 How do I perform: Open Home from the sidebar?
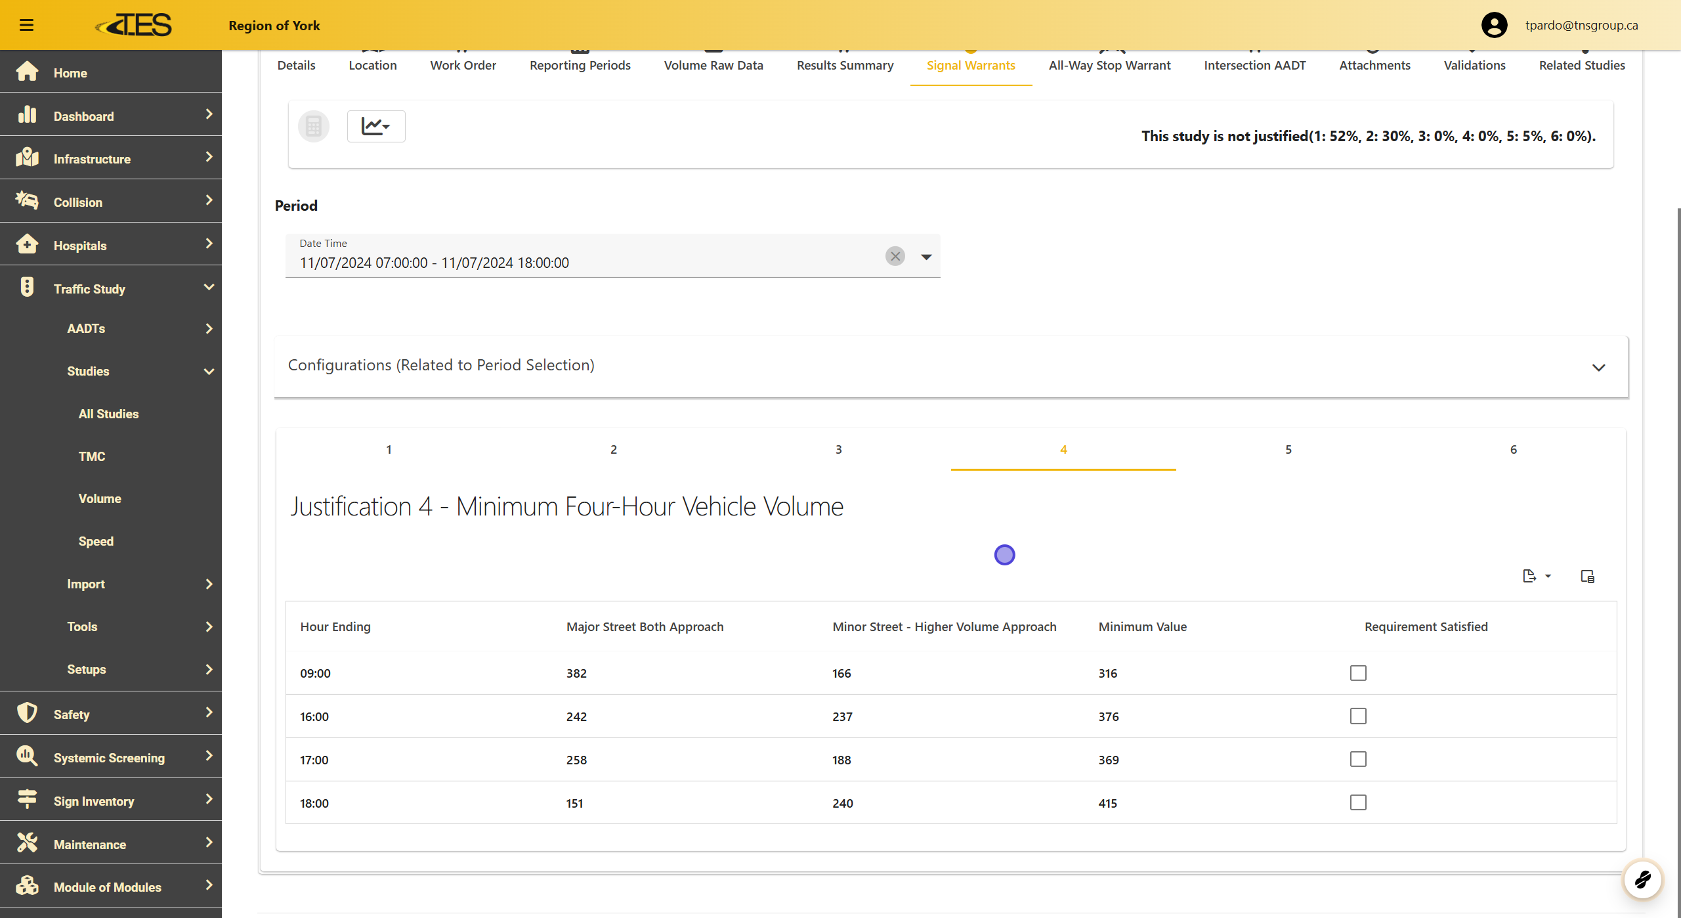70,73
